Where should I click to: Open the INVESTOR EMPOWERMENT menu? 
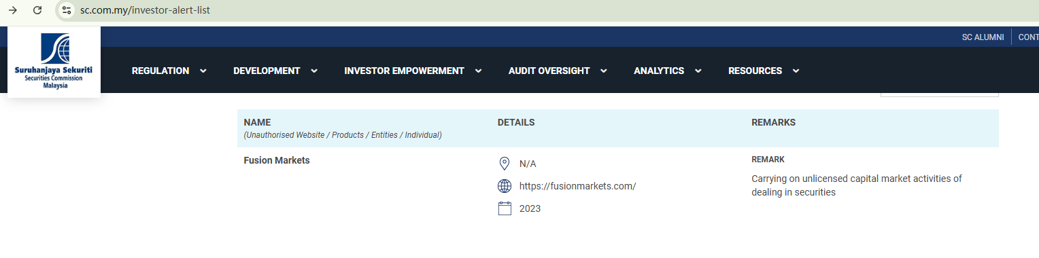tap(404, 71)
